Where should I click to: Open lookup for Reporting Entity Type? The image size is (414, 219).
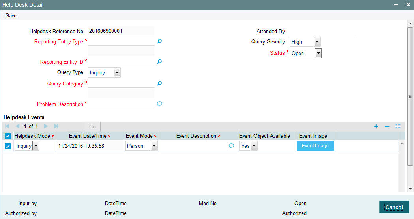[159, 41]
